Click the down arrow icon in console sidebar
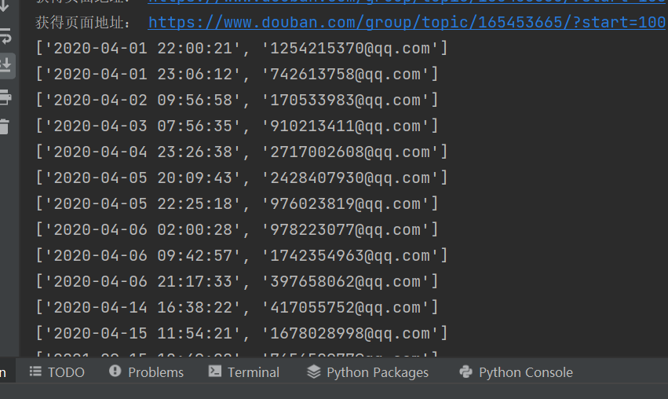Screen dimensions: 668x399 pyautogui.click(x=5, y=8)
